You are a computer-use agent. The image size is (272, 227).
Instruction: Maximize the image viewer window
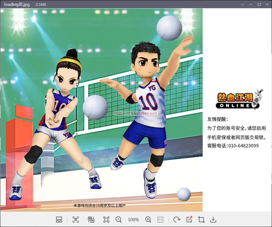[x=259, y=4]
